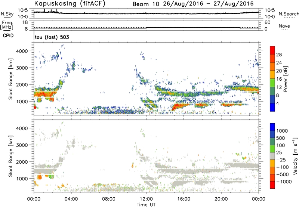The width and height of the screenshot is (299, 207).
Task: Click the 08:00 time axis tick label
Action: (x=109, y=199)
